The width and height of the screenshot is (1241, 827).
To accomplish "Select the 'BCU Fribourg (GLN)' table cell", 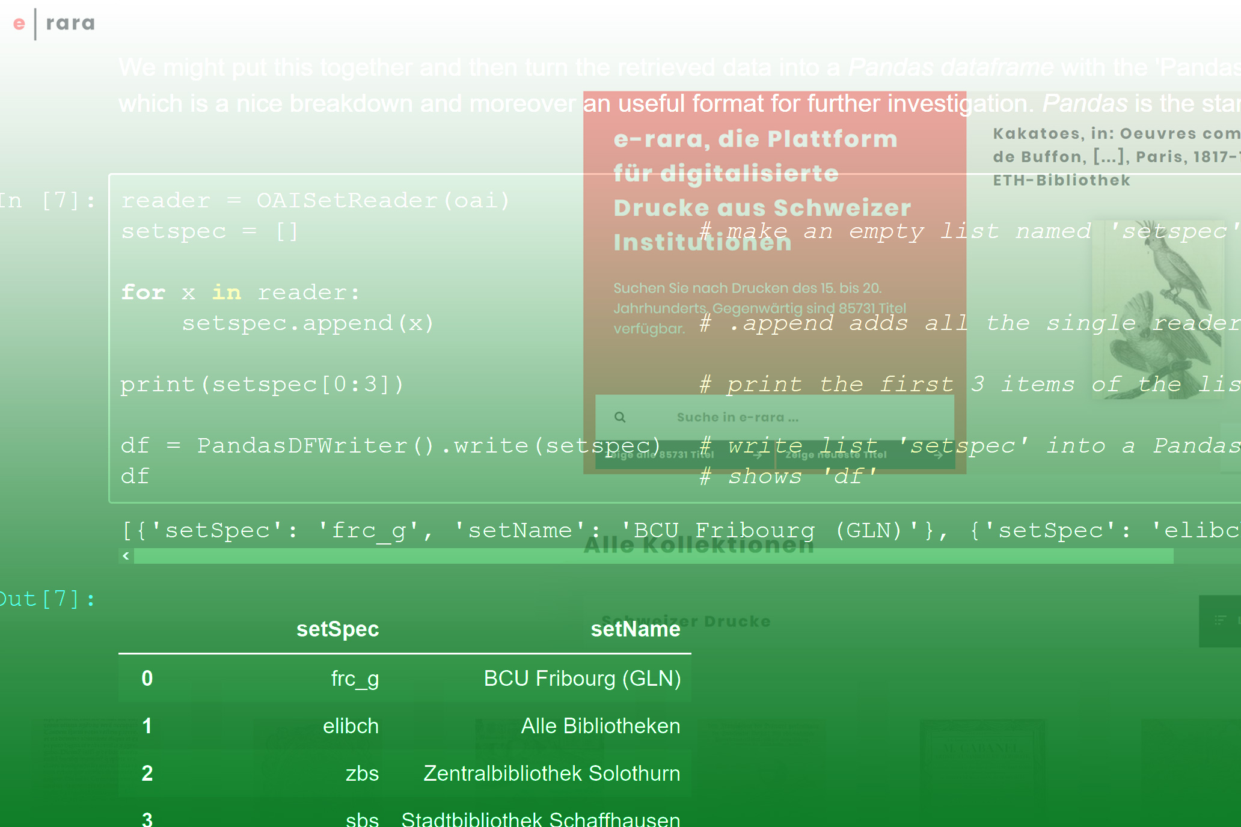I will click(x=582, y=679).
